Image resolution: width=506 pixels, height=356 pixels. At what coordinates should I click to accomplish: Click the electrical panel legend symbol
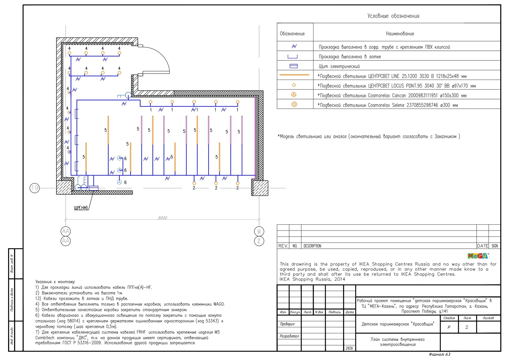point(293,66)
